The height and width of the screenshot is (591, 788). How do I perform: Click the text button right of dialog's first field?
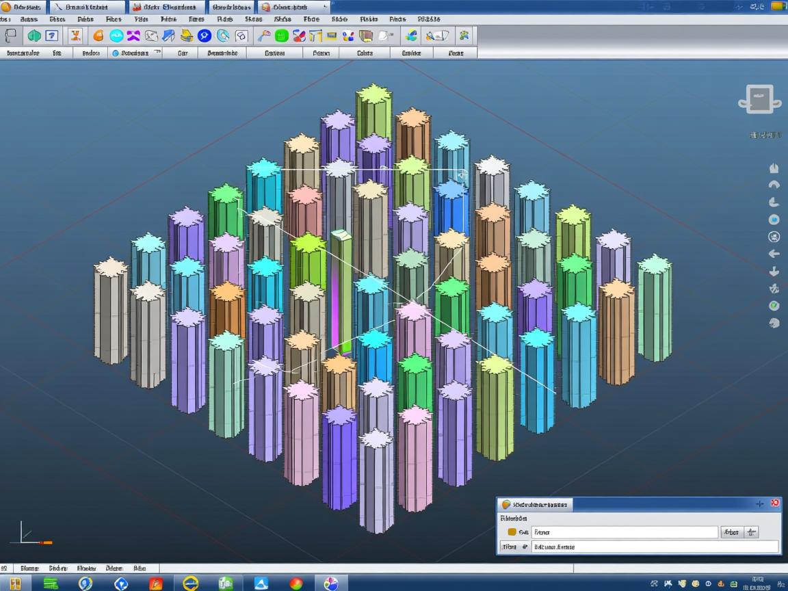(x=731, y=531)
